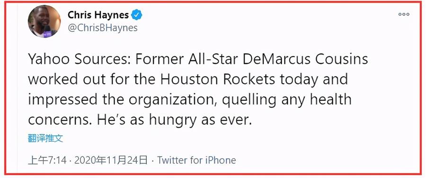Click the 上午7:14 timestamp

click(x=47, y=160)
